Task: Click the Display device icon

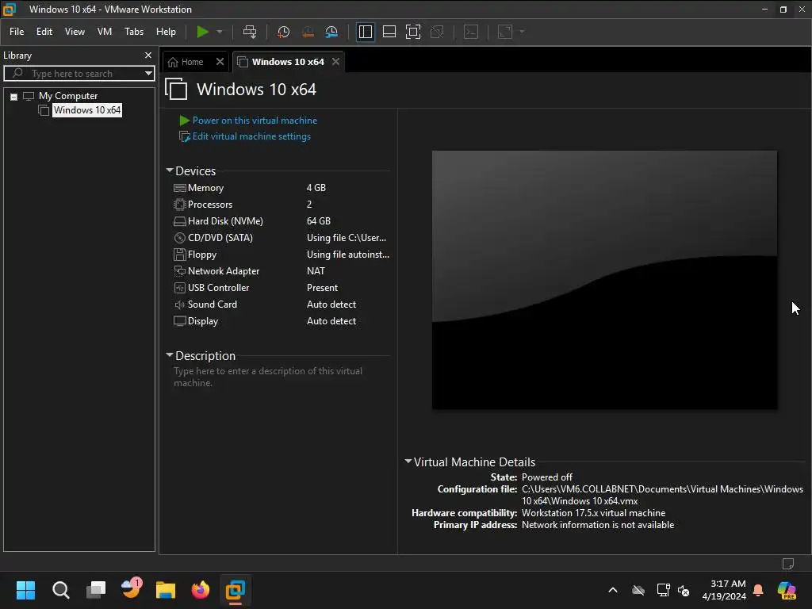Action: click(x=180, y=321)
